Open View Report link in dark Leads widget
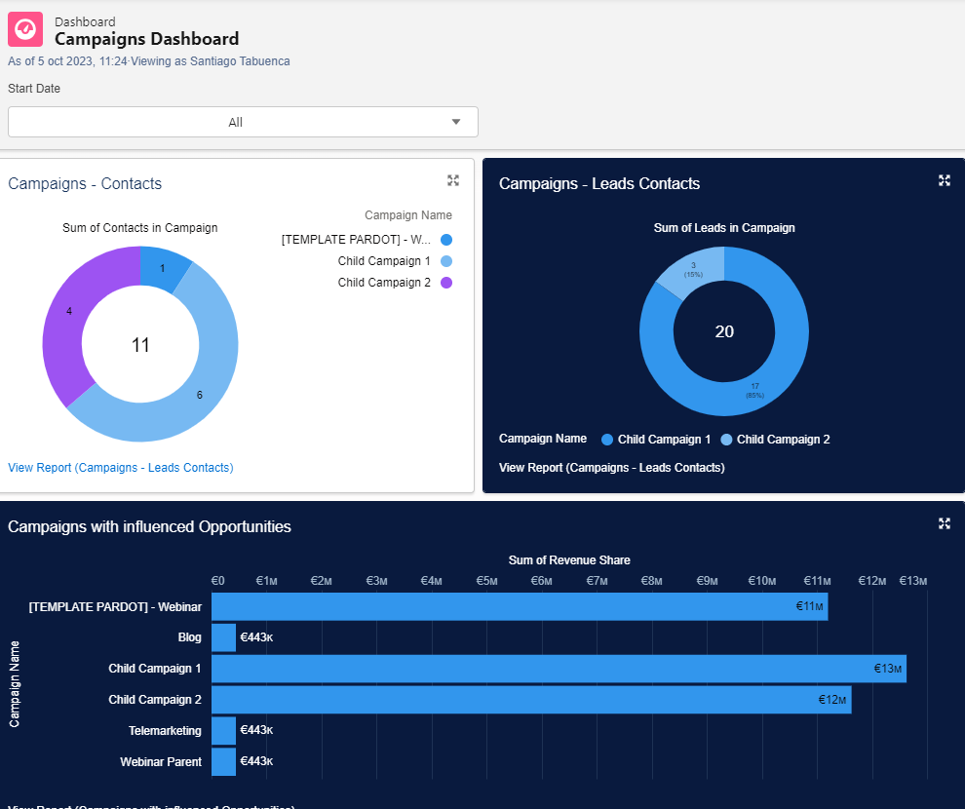 click(612, 468)
